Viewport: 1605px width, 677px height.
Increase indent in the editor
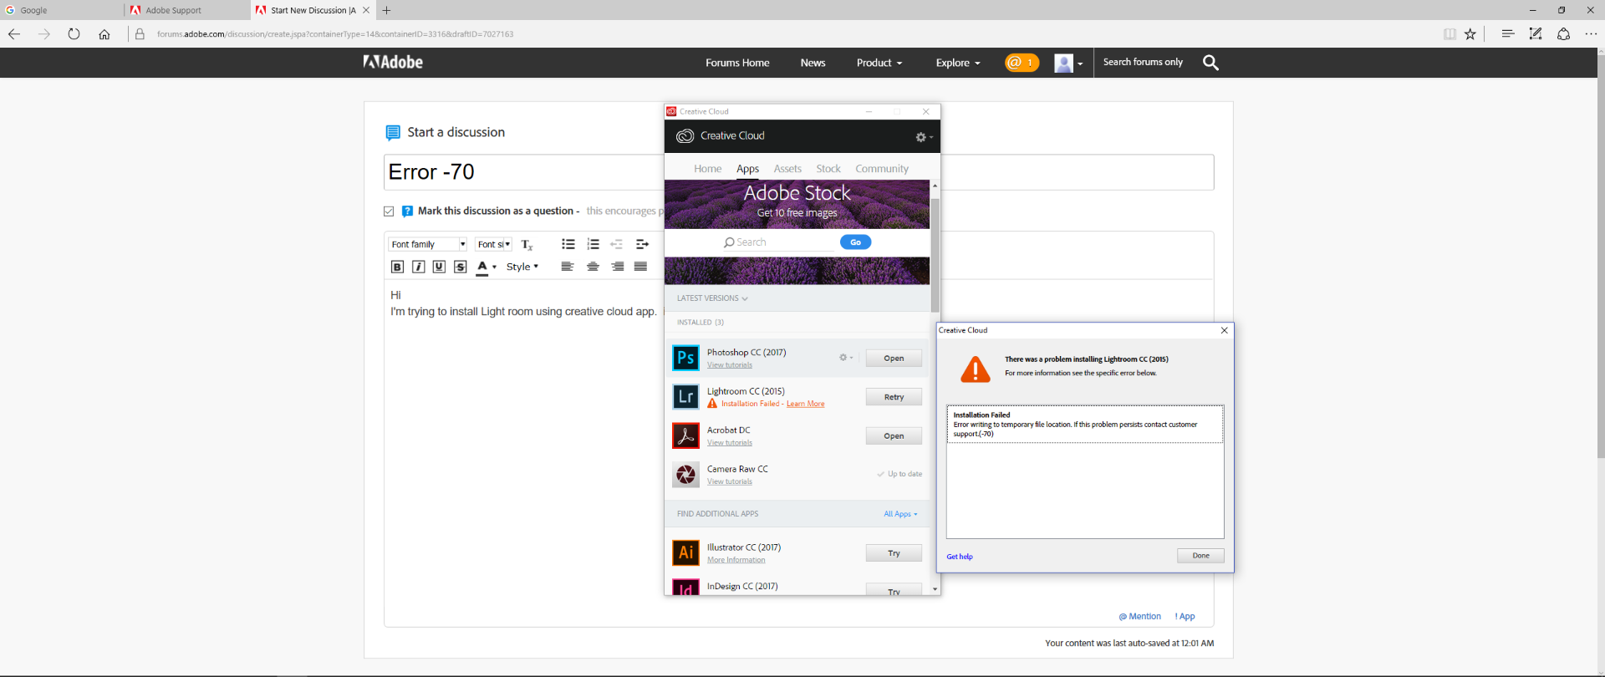coord(642,244)
